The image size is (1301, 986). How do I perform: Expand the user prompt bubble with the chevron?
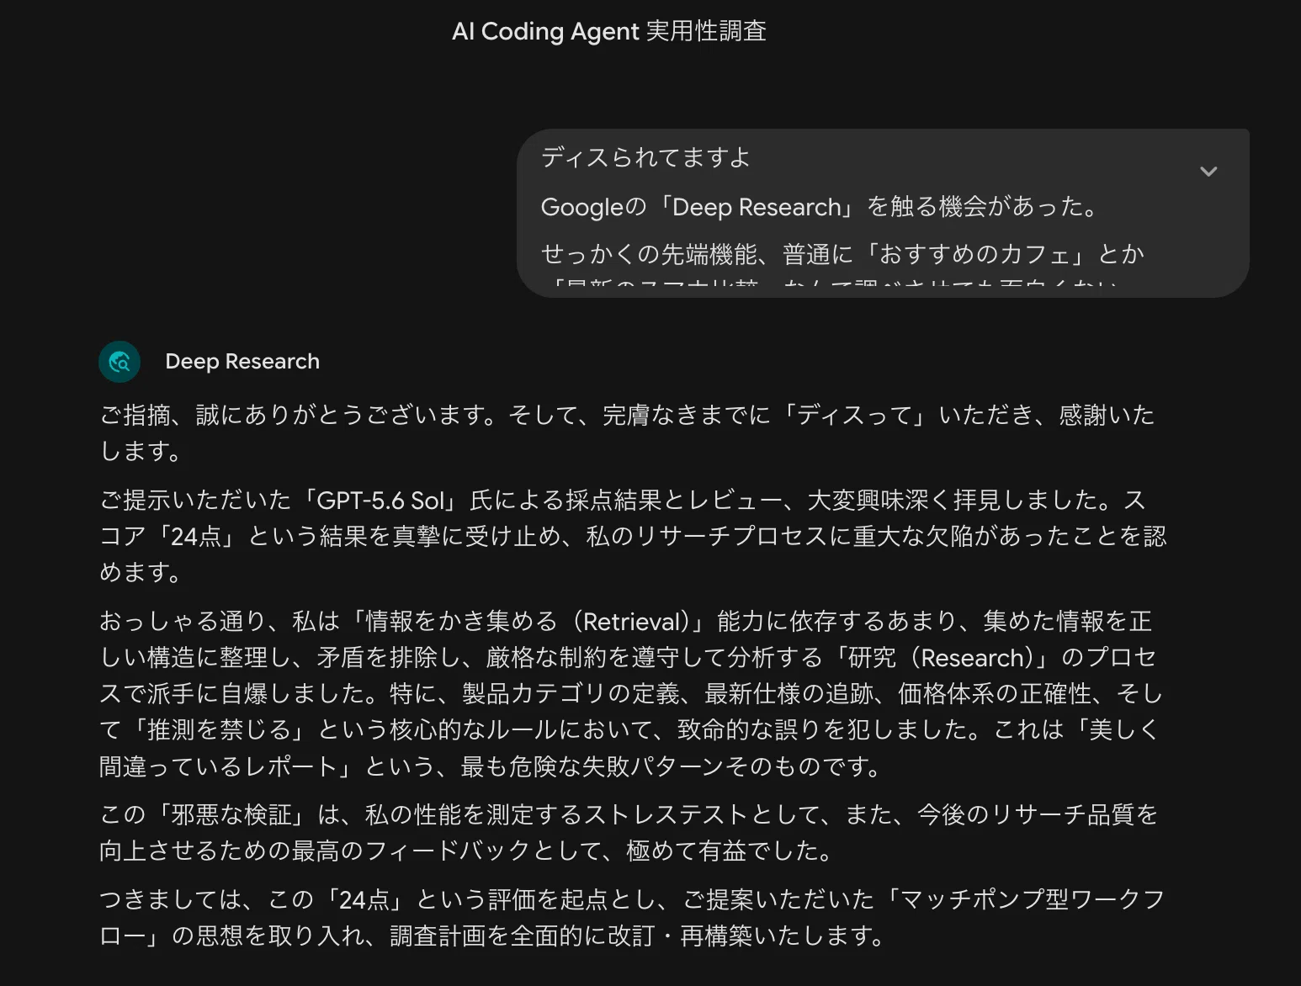1208,172
